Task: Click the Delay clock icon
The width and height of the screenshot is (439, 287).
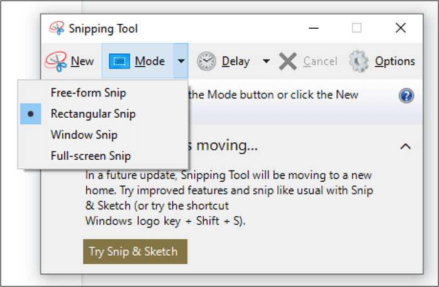Action: tap(206, 61)
